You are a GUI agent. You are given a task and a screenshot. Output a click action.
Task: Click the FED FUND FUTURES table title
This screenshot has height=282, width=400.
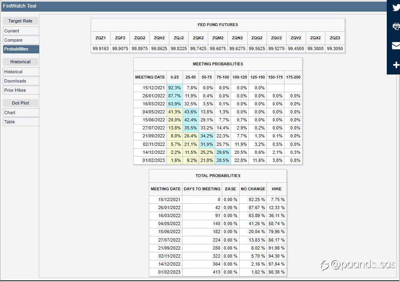[218, 25]
